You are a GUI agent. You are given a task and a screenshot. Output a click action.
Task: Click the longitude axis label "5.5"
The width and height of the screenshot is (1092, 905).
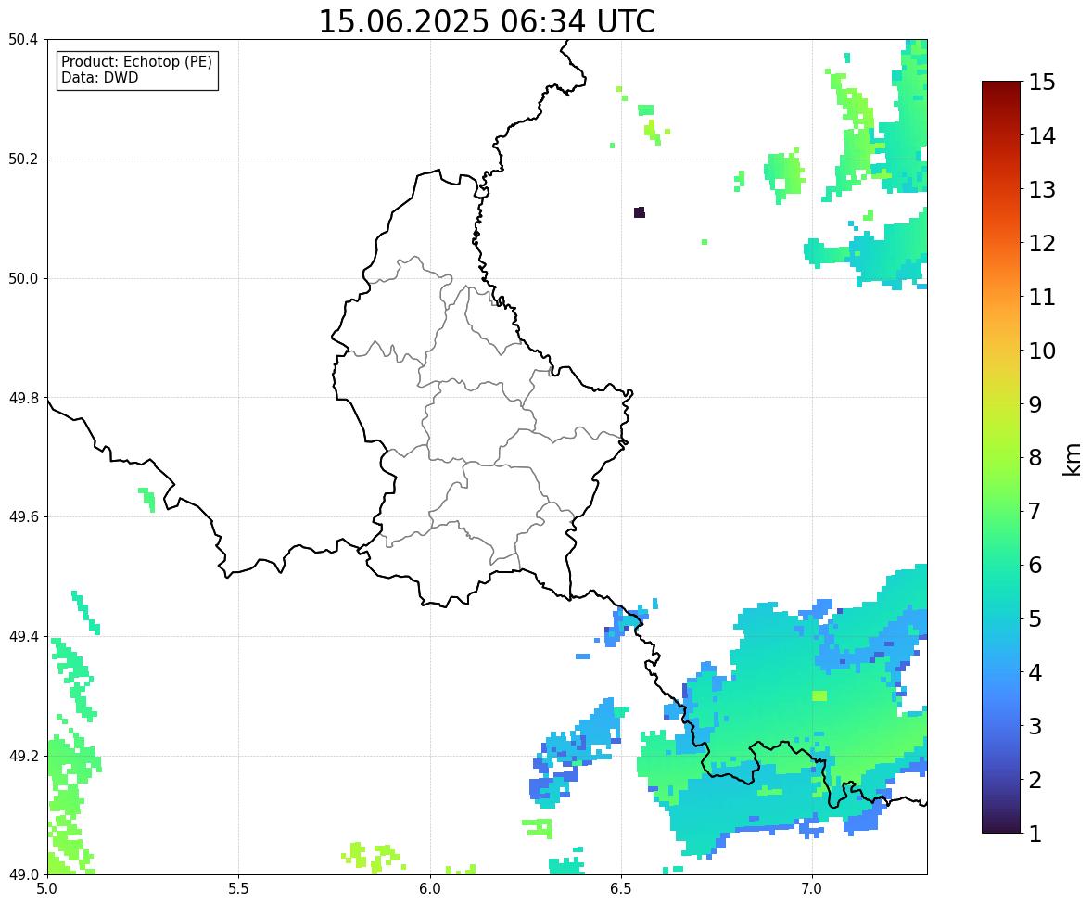coord(238,889)
